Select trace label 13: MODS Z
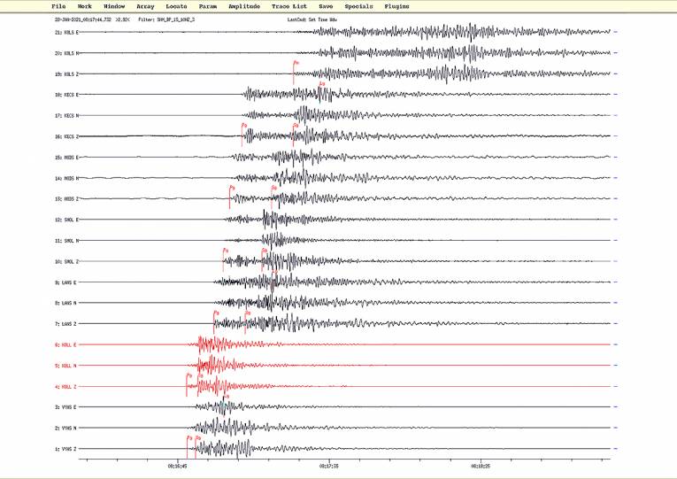This screenshot has height=479, width=677. tap(66, 199)
